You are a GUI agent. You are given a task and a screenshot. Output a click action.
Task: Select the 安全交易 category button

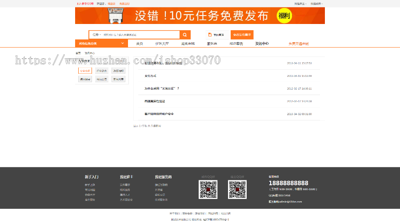tap(85, 71)
